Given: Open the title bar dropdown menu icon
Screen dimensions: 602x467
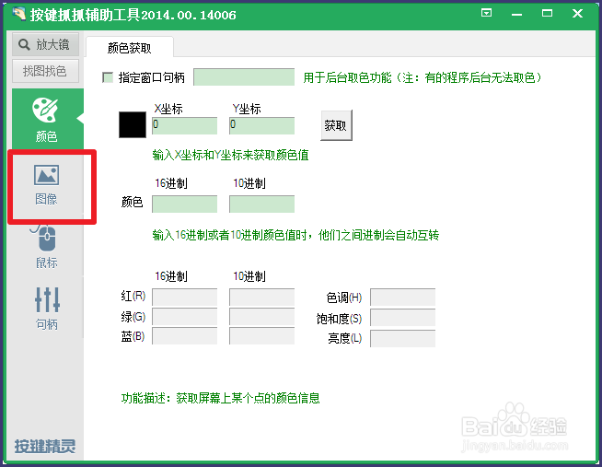Looking at the screenshot, I should point(486,13).
